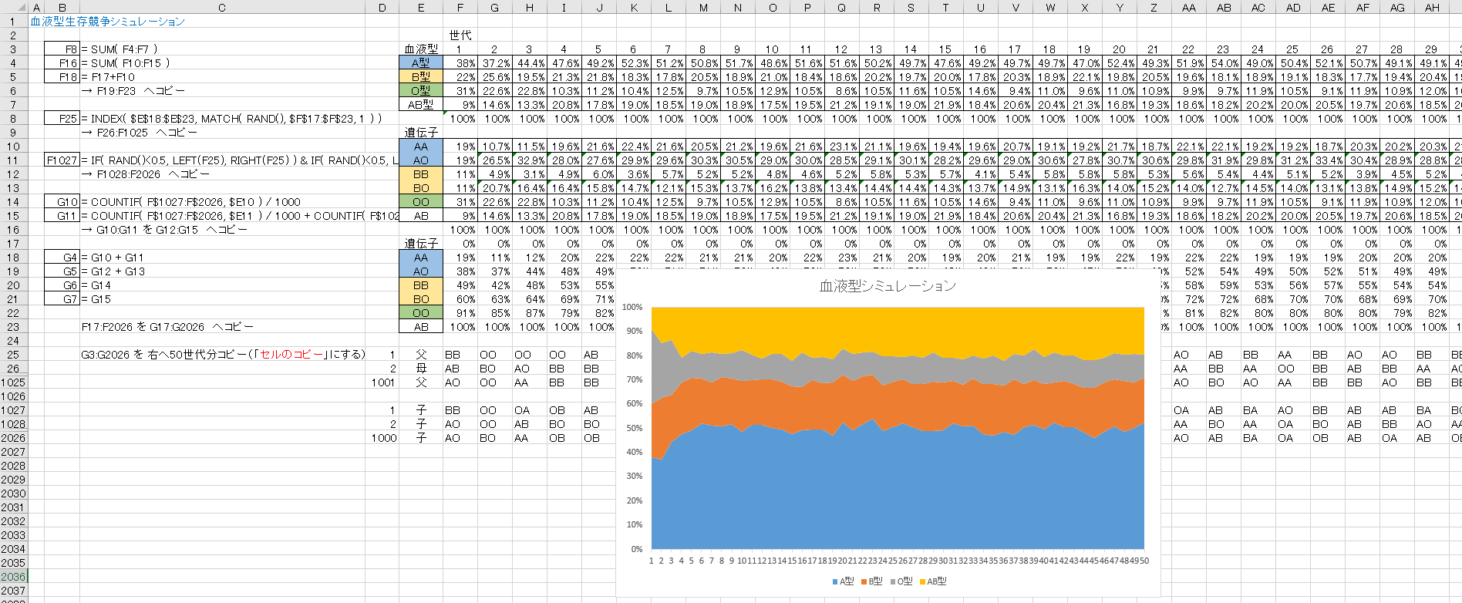Click the note containing red セルのコピー text
Image resolution: width=1462 pixels, height=603 pixels.
[x=223, y=355]
